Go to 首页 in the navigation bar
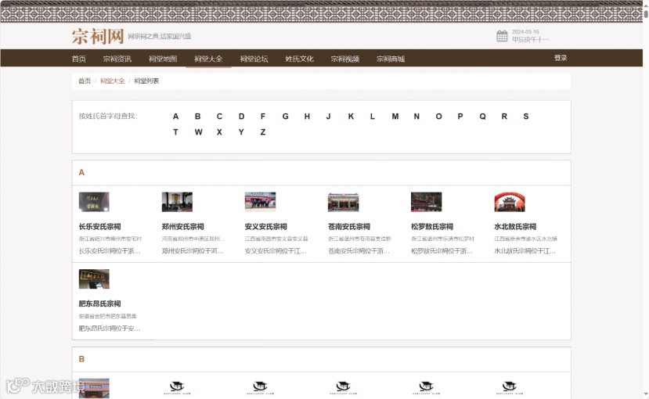This screenshot has height=399, width=649. [x=78, y=59]
